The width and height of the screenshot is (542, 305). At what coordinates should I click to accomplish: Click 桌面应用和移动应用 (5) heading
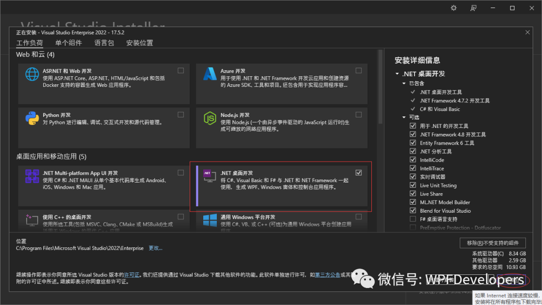point(51,157)
